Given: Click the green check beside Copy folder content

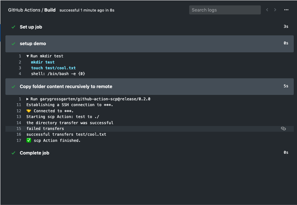Looking at the screenshot, I should (x=13, y=87).
